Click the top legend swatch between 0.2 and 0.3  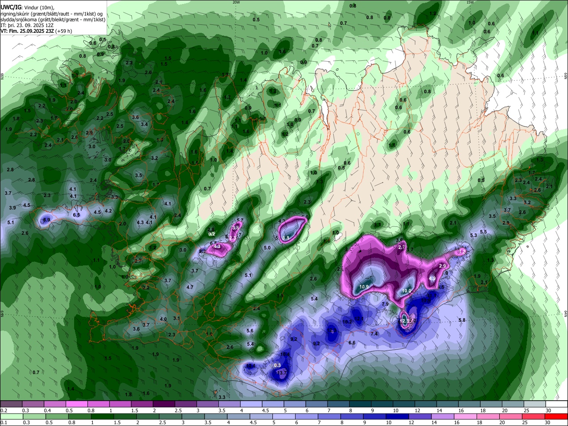coord(11,404)
